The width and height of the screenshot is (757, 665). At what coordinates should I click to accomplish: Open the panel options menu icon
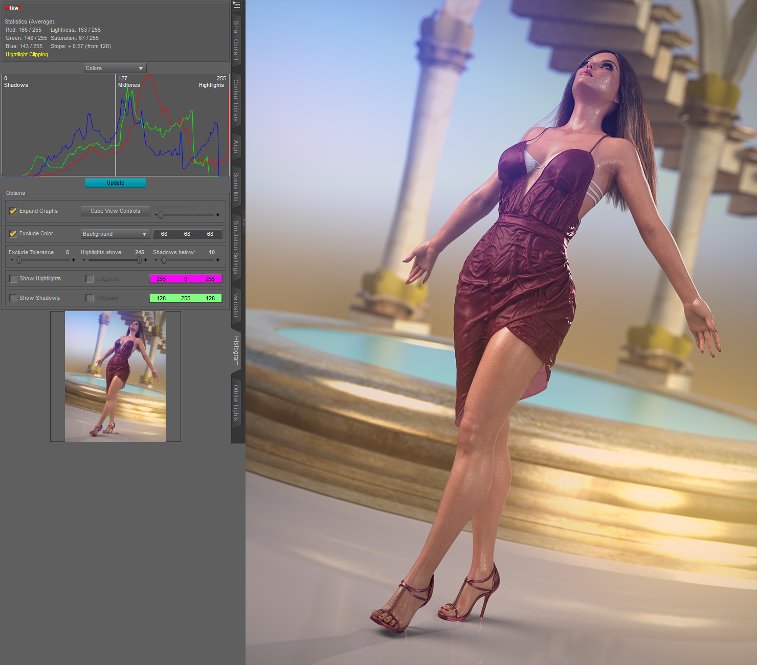[x=236, y=5]
